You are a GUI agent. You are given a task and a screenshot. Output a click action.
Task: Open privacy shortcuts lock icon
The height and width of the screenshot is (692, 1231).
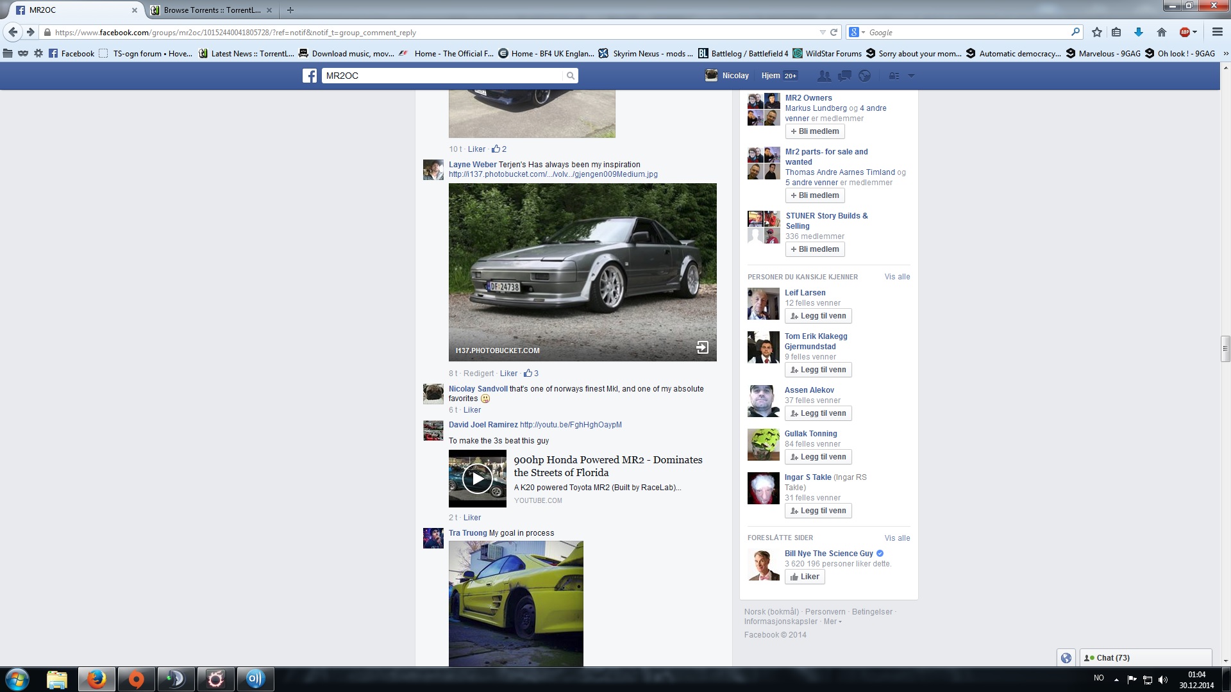click(x=894, y=76)
